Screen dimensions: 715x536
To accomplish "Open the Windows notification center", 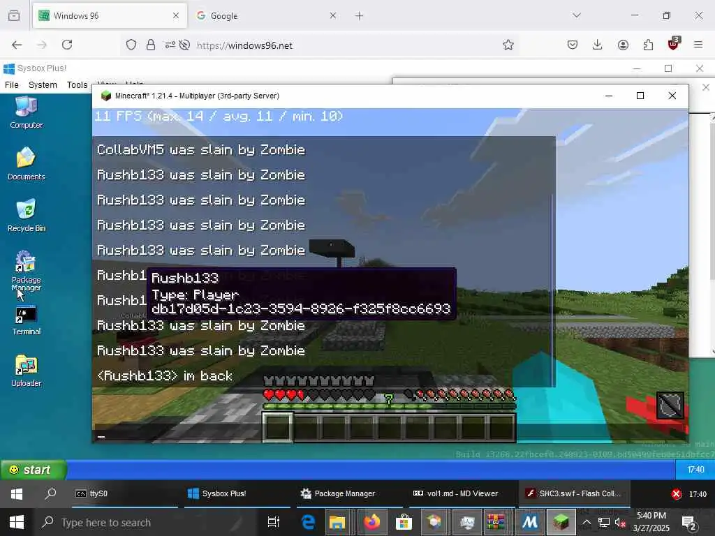I will click(x=688, y=522).
